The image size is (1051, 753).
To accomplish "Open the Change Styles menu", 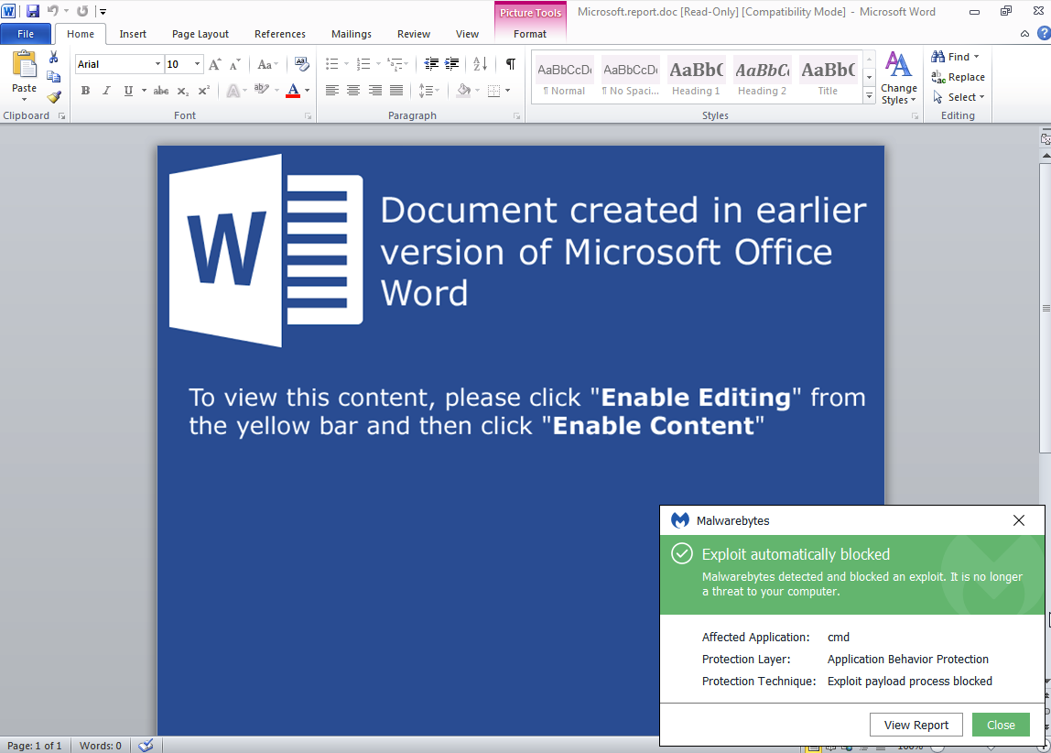I will (x=898, y=77).
